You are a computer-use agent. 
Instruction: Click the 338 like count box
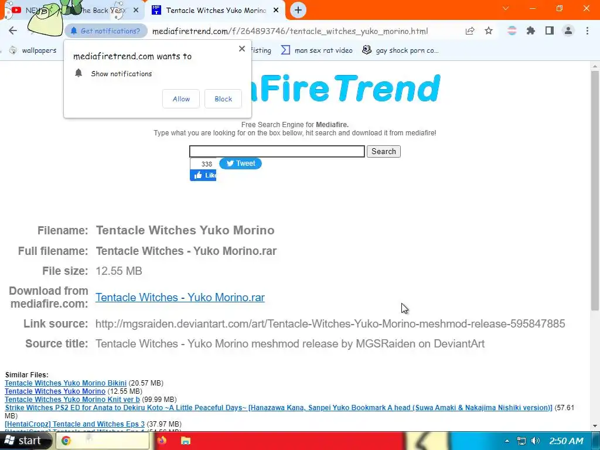point(204,164)
